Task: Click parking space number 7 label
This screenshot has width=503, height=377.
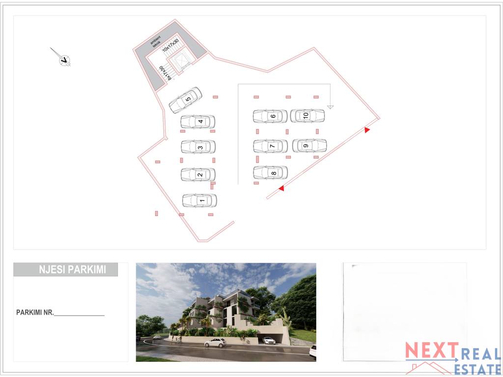Action: click(272, 146)
